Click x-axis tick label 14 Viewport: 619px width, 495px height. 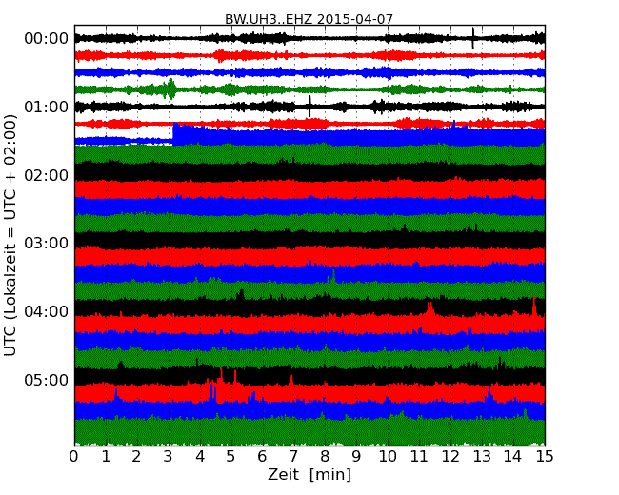coord(513,457)
